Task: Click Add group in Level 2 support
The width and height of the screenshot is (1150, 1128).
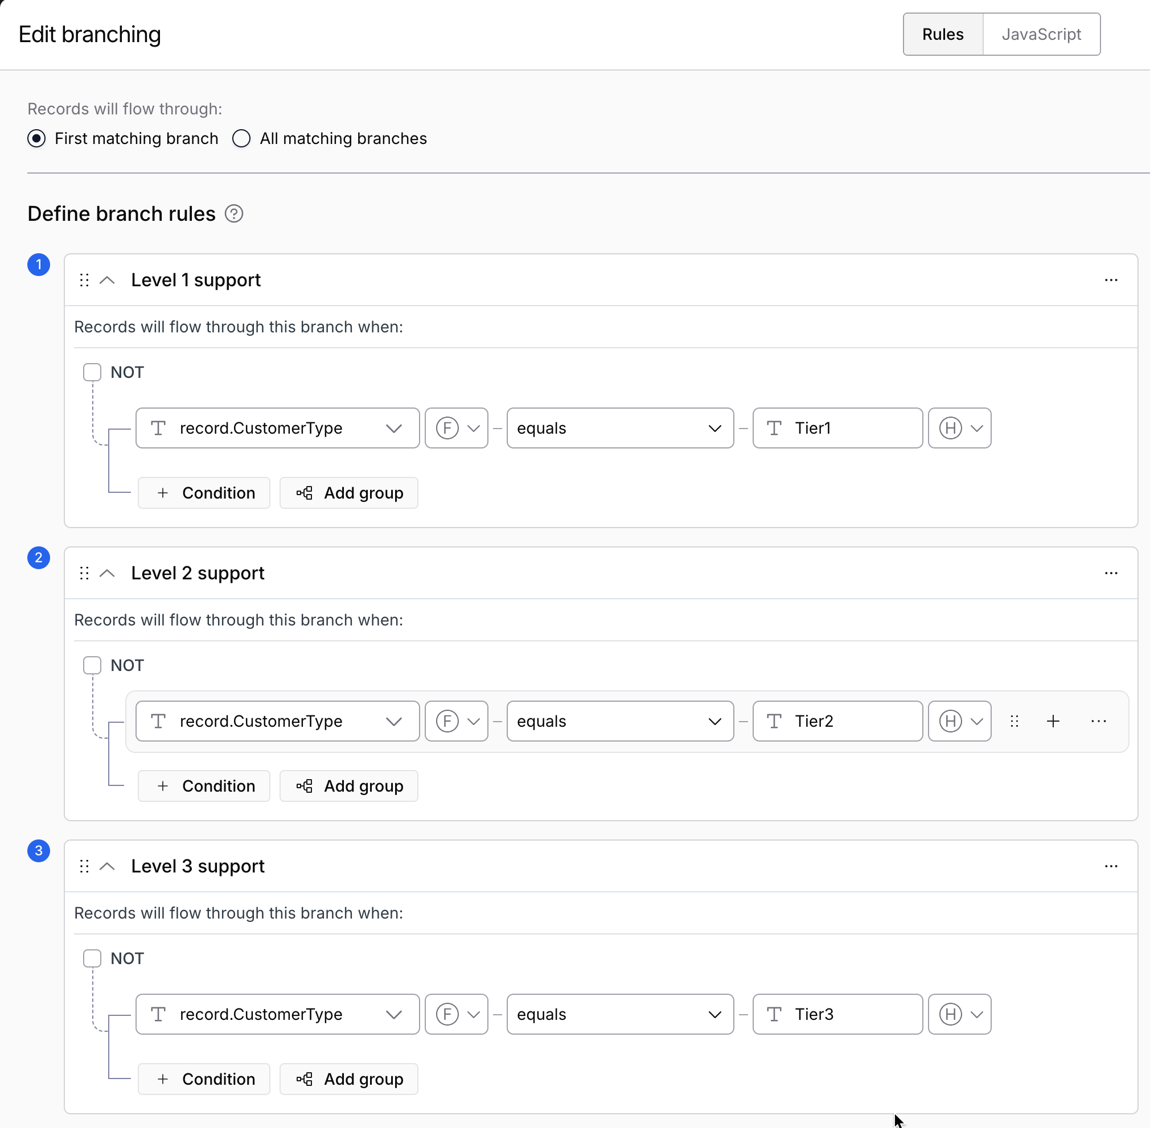Action: coord(349,787)
